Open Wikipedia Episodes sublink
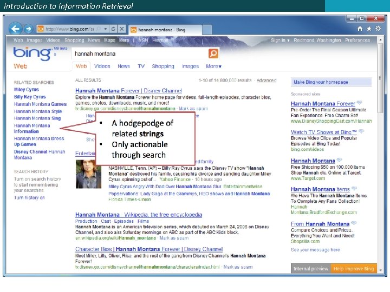390x292 pixels. pos(124,221)
